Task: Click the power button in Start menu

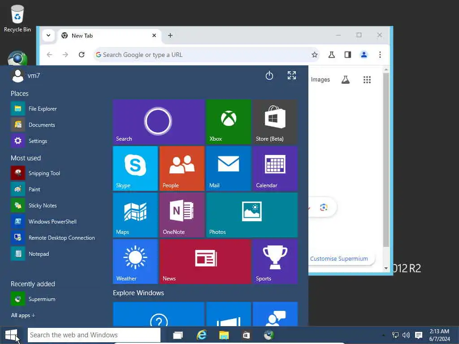Action: point(269,76)
